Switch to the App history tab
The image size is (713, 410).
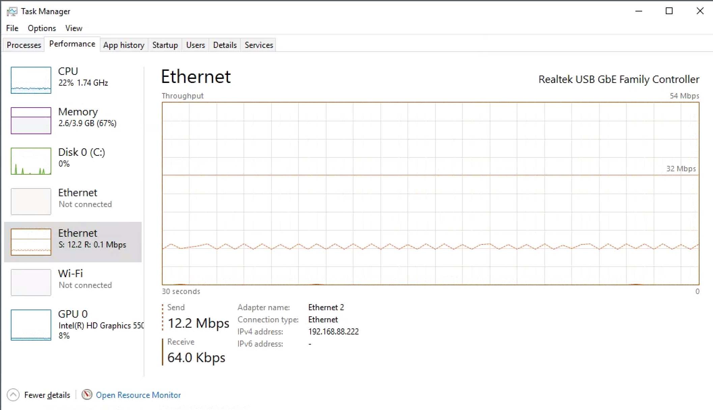coord(124,45)
